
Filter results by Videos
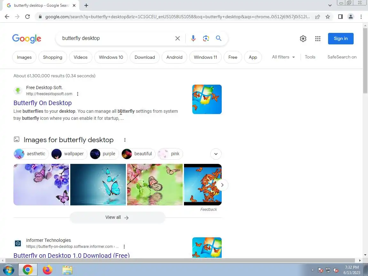coord(80,57)
